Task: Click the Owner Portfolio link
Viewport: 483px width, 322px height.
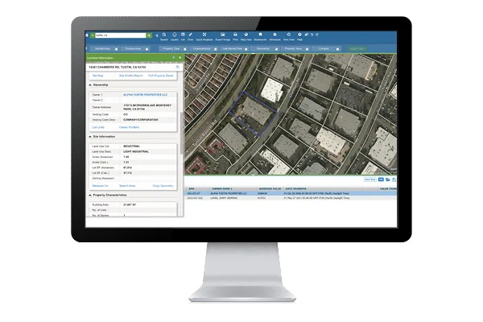Action: coord(129,127)
